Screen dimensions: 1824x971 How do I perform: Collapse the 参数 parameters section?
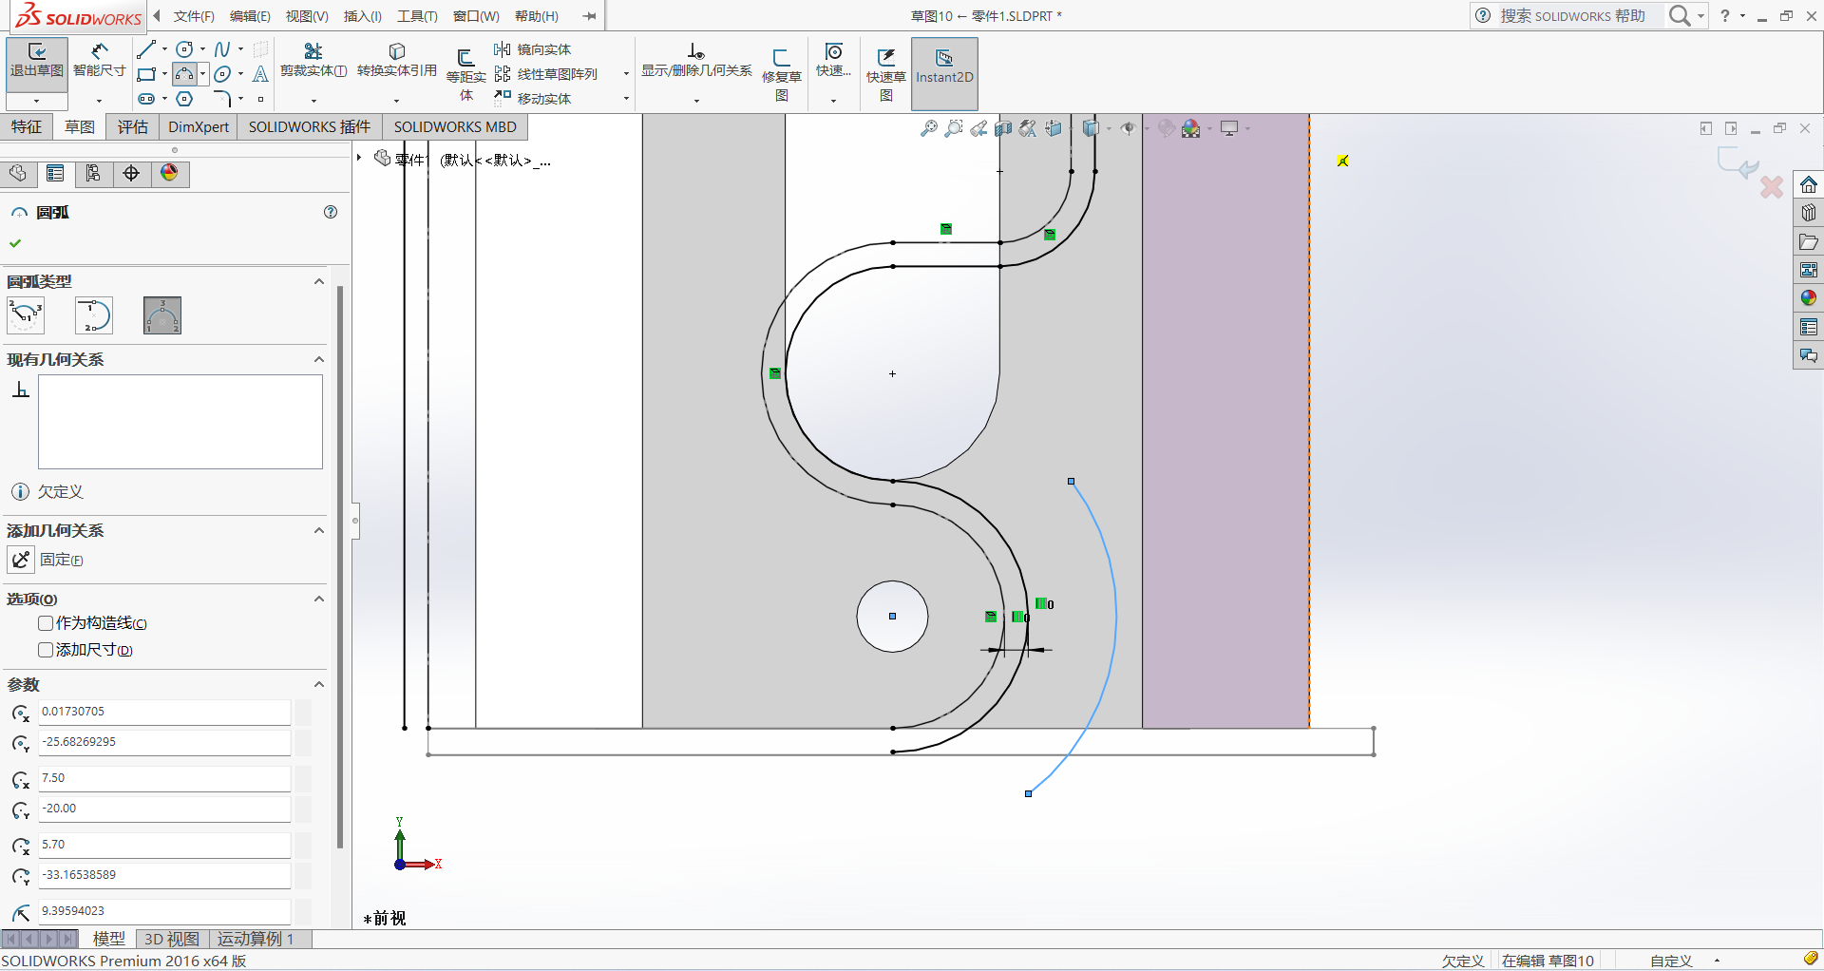319,685
